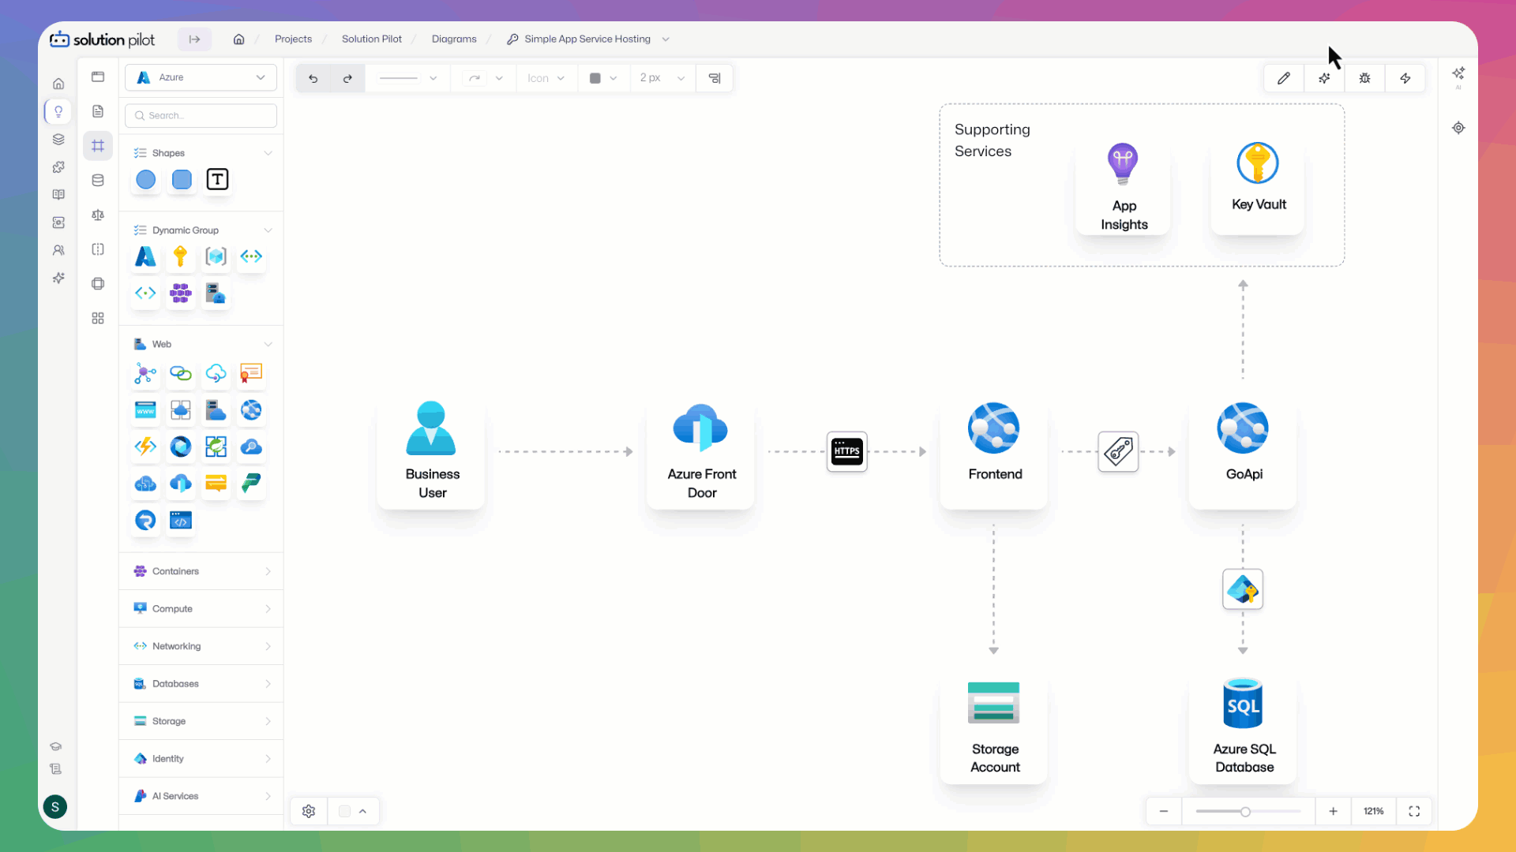Screen dimensions: 1516x852
Task: Select the circle shape
Action: tap(145, 180)
